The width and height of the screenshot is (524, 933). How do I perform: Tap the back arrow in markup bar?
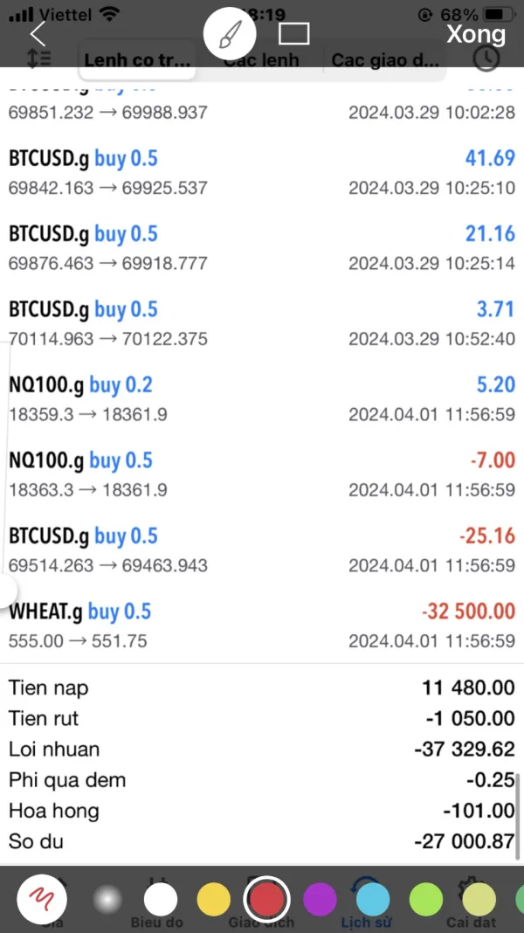click(x=38, y=34)
